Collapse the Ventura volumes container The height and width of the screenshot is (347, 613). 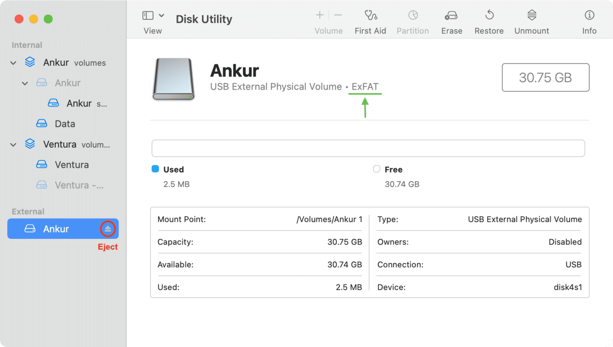coord(13,144)
